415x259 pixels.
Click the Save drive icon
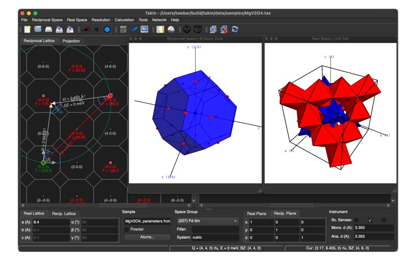pyautogui.click(x=48, y=30)
